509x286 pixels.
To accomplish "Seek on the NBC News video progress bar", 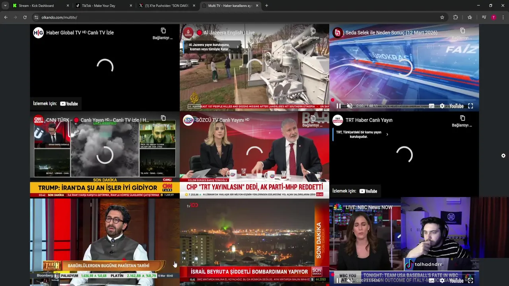I will click(x=404, y=275).
